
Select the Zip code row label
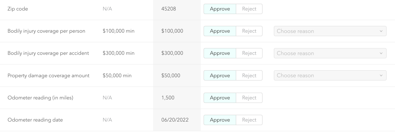(x=18, y=9)
